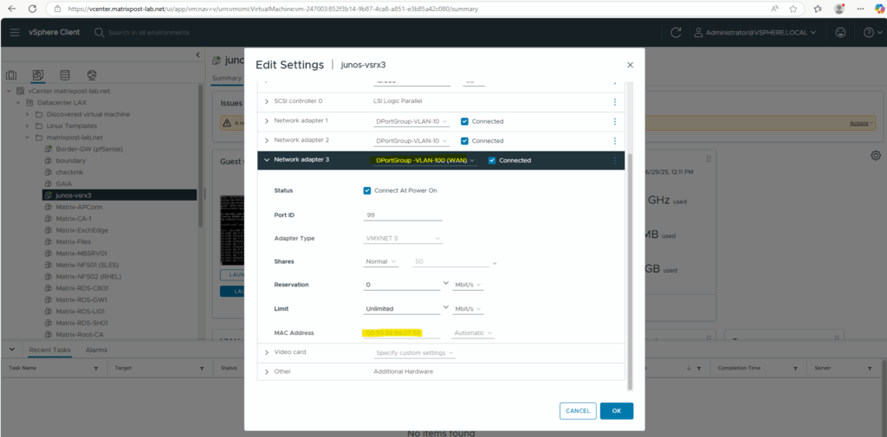The height and width of the screenshot is (437, 887).
Task: Open the browser settings ellipsis menu
Action: point(861,9)
